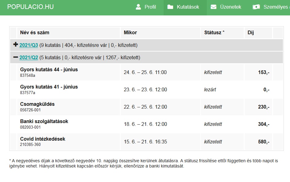Screen dimensions: 290x182
Task: Open the 2021/Q3 quarter link
Action: [x=29, y=45]
